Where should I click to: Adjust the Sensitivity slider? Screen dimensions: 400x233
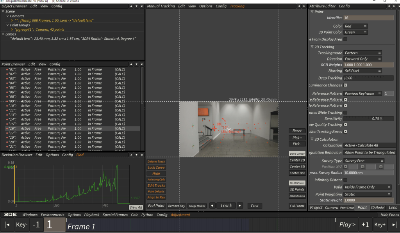click(368, 118)
